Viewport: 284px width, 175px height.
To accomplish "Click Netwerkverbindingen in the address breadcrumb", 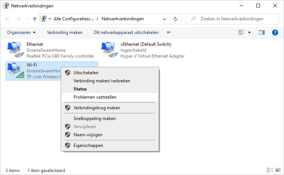I will 123,19.
